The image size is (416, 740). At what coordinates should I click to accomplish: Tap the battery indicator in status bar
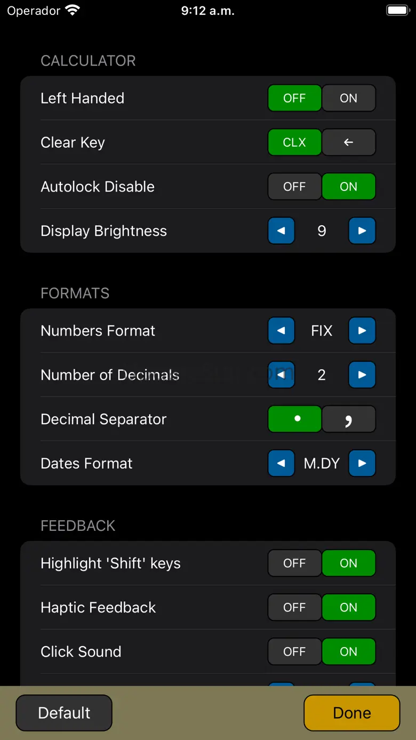397,11
